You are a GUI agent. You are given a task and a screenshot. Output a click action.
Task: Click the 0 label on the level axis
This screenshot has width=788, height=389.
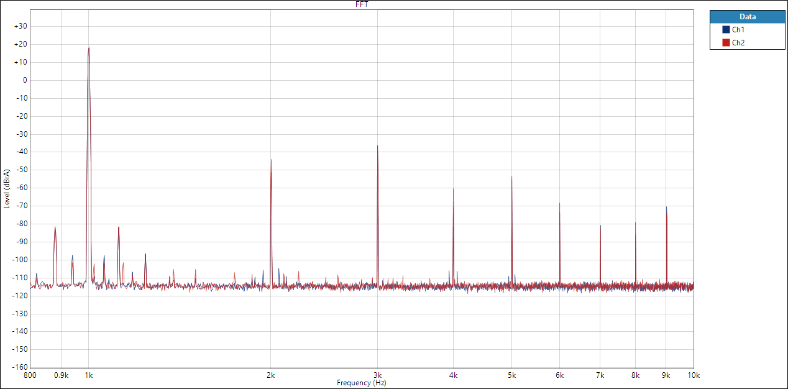(x=25, y=80)
